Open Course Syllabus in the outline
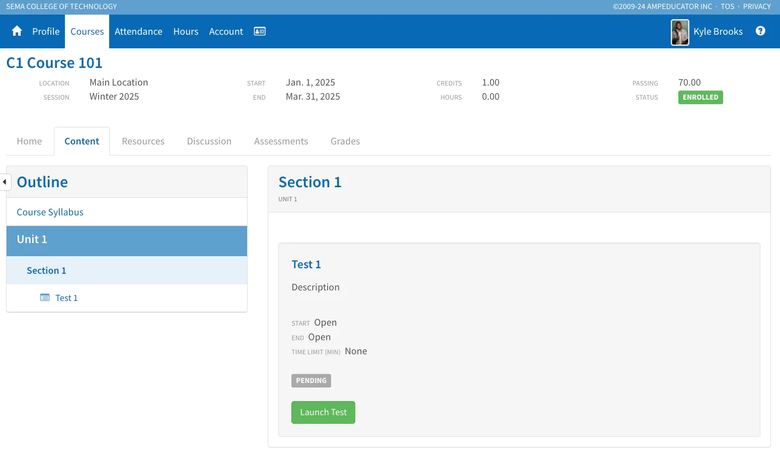The image size is (780, 460). pos(50,212)
